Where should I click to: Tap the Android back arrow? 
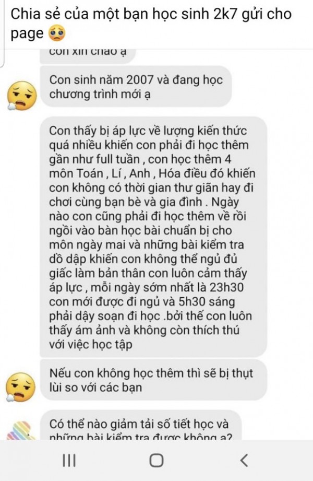click(244, 460)
